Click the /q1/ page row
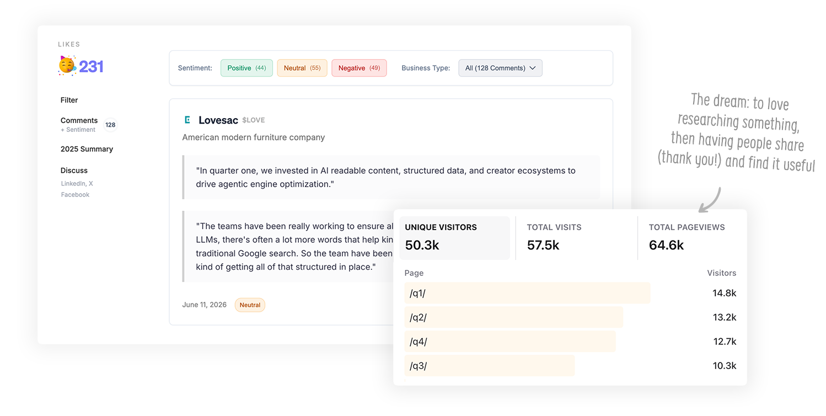Screen dimensions: 826x416 [570, 293]
